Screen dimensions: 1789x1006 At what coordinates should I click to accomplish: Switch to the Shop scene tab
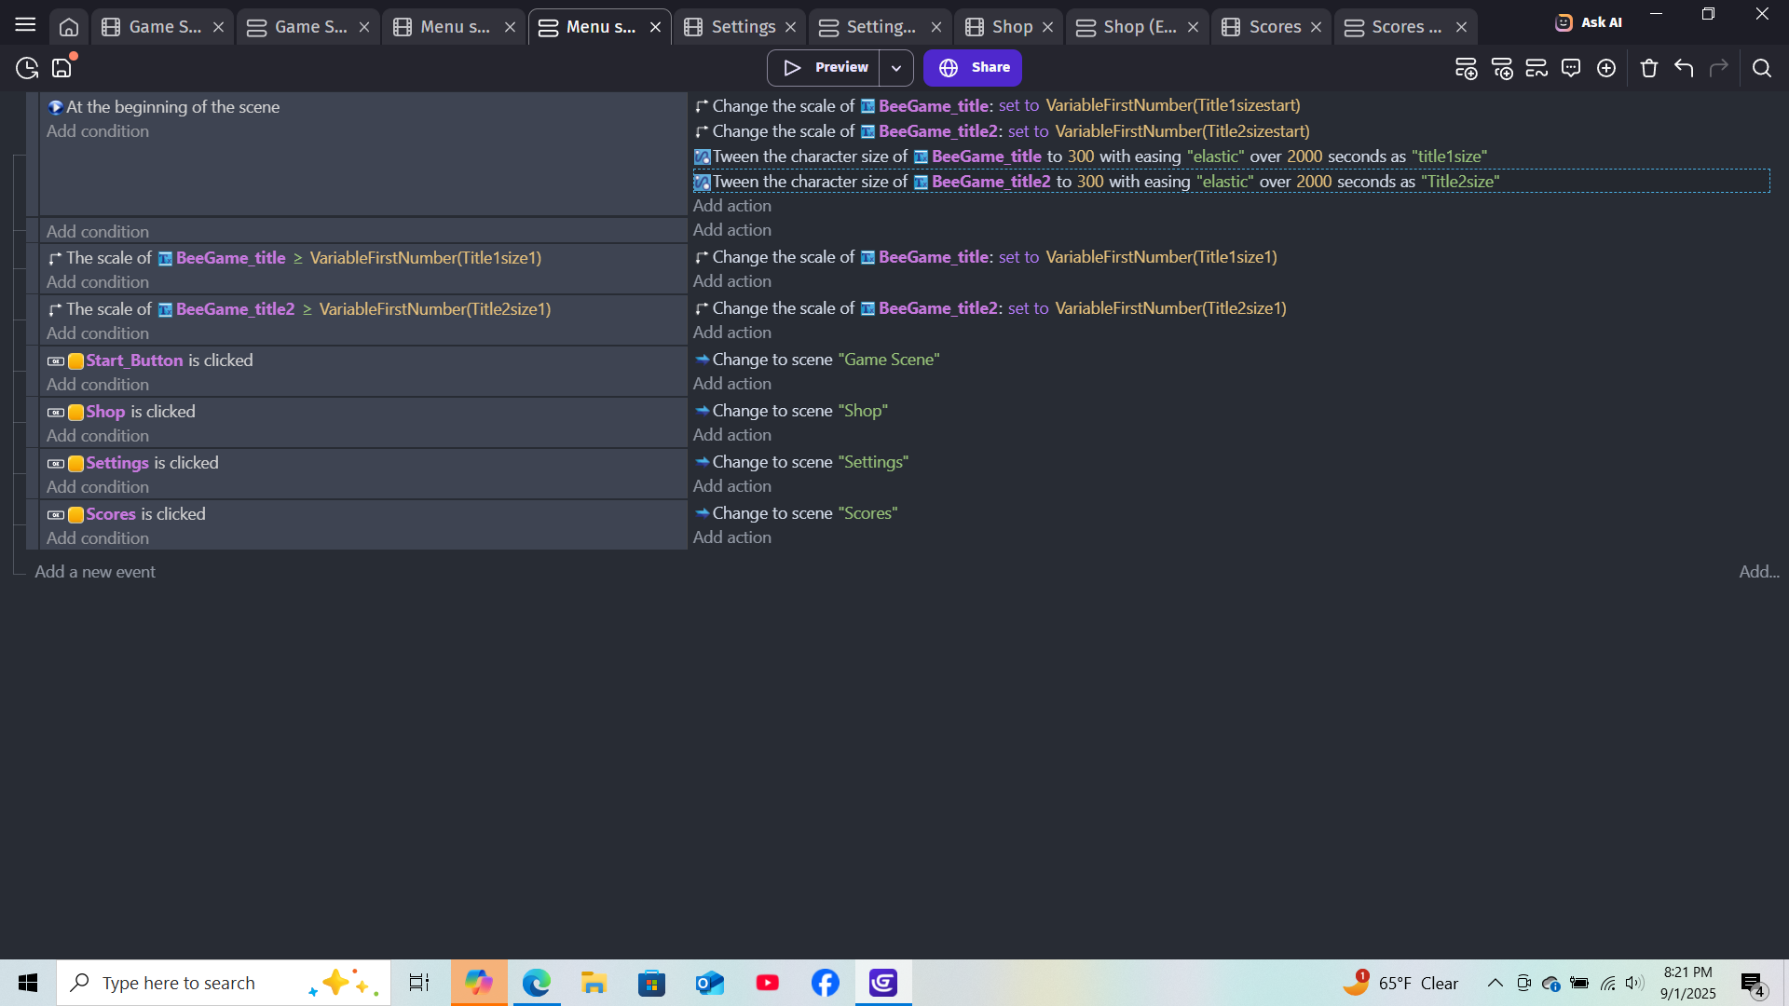[1010, 27]
